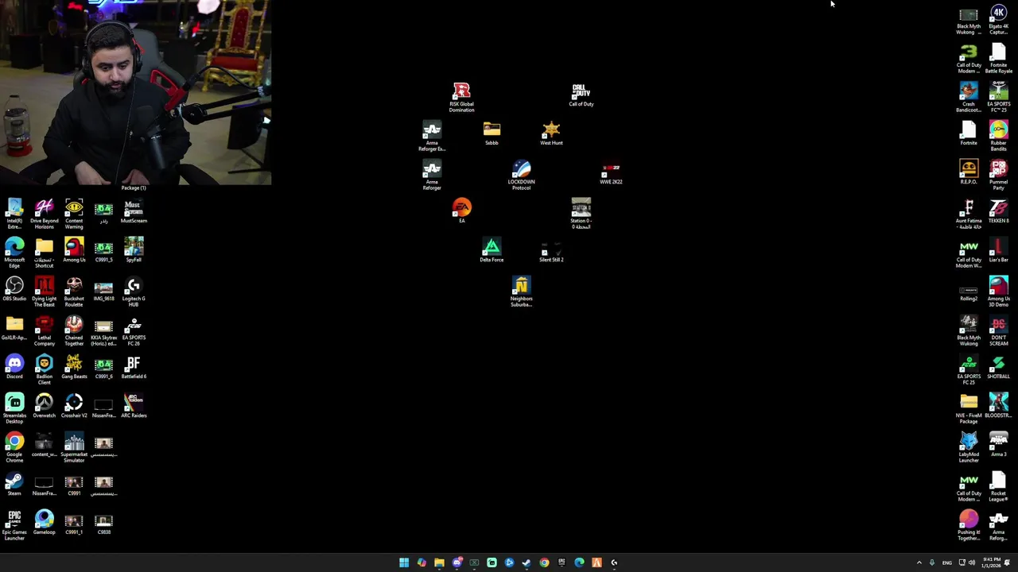Open the Badlion Client icon
This screenshot has width=1018, height=572.
click(44, 370)
